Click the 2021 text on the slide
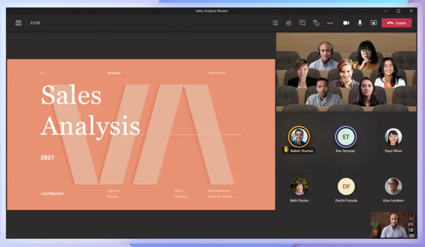 [x=47, y=157]
